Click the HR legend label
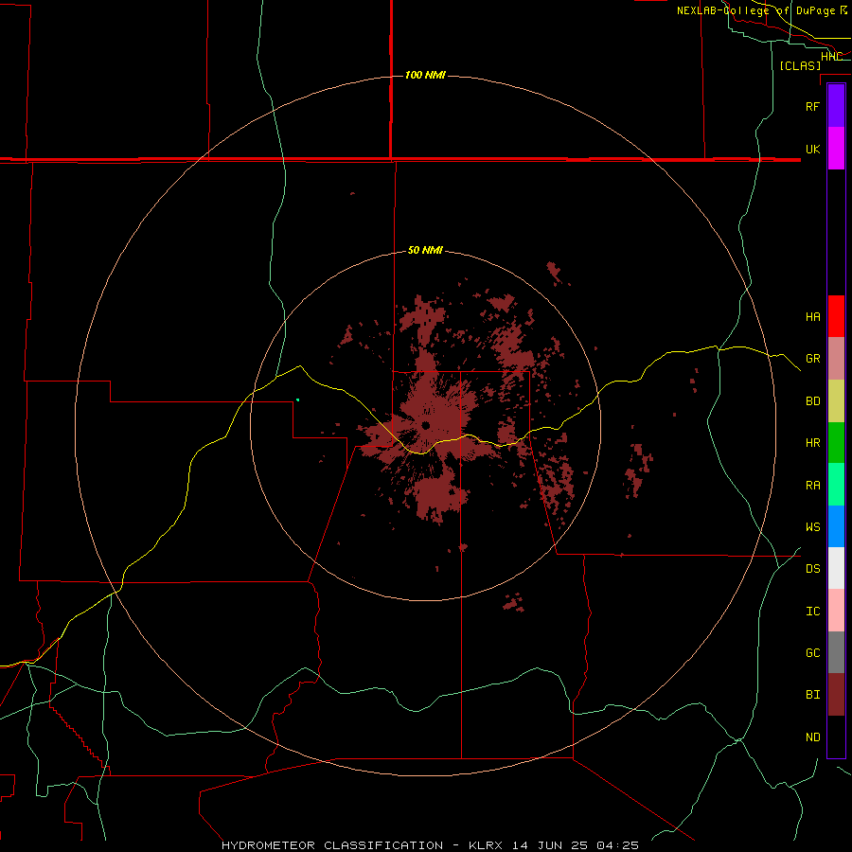Screen dimensions: 852x852 coord(812,443)
